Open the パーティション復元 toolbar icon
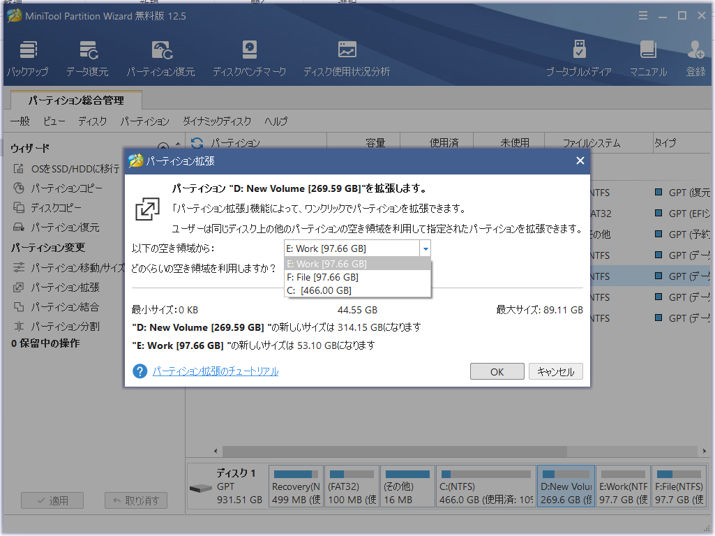 [x=160, y=59]
